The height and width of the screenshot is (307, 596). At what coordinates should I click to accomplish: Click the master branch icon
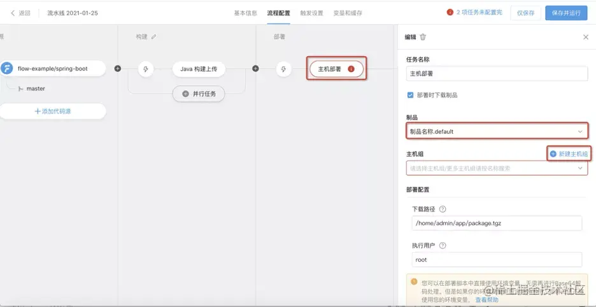click(x=20, y=89)
